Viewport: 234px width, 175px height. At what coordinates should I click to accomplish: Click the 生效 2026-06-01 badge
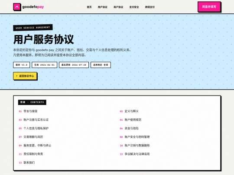pos(45,65)
